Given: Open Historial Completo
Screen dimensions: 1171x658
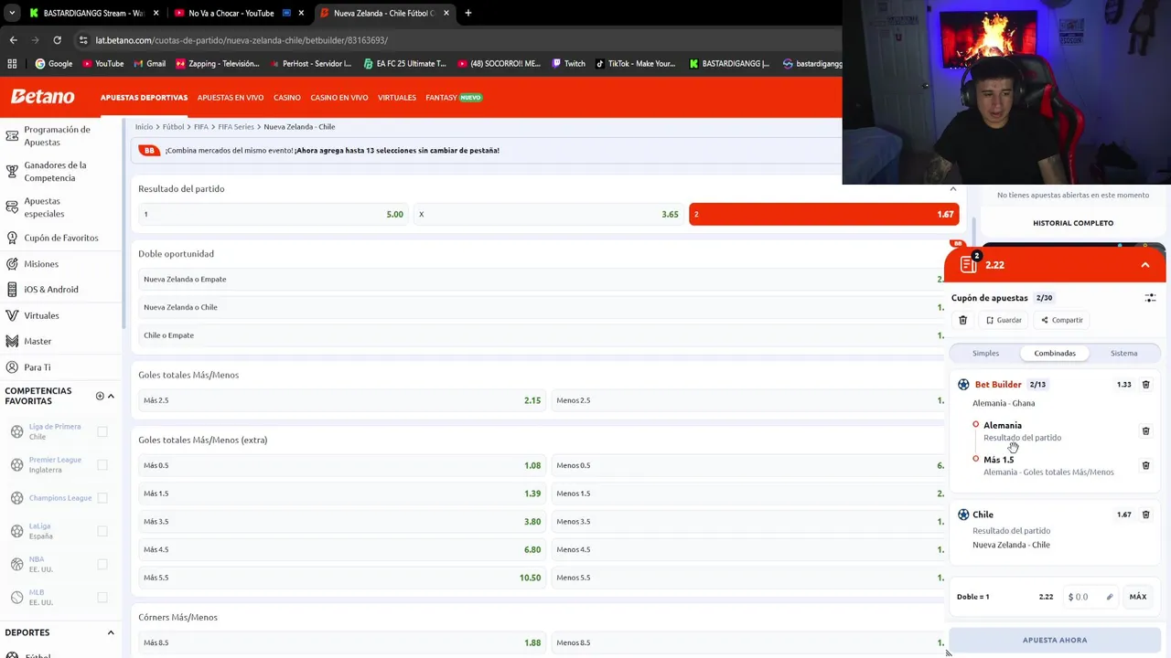Looking at the screenshot, I should (x=1073, y=223).
